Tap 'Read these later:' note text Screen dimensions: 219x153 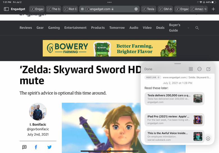pyautogui.click(x=156, y=88)
